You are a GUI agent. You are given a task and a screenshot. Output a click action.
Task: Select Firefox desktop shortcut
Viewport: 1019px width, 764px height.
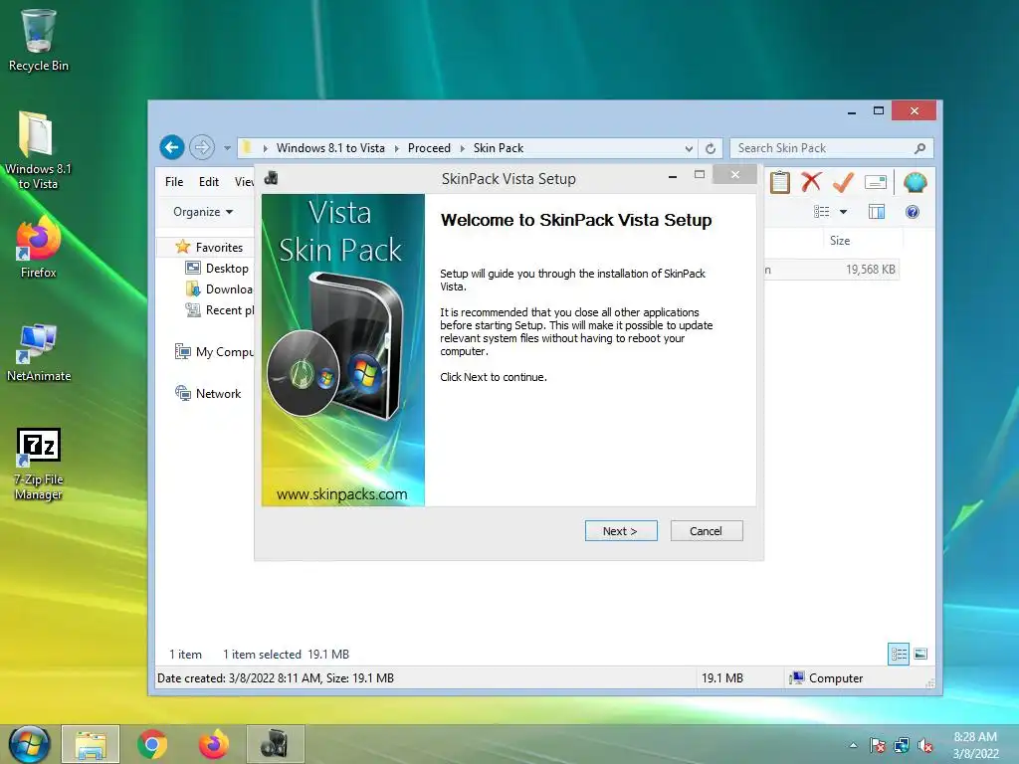39,248
